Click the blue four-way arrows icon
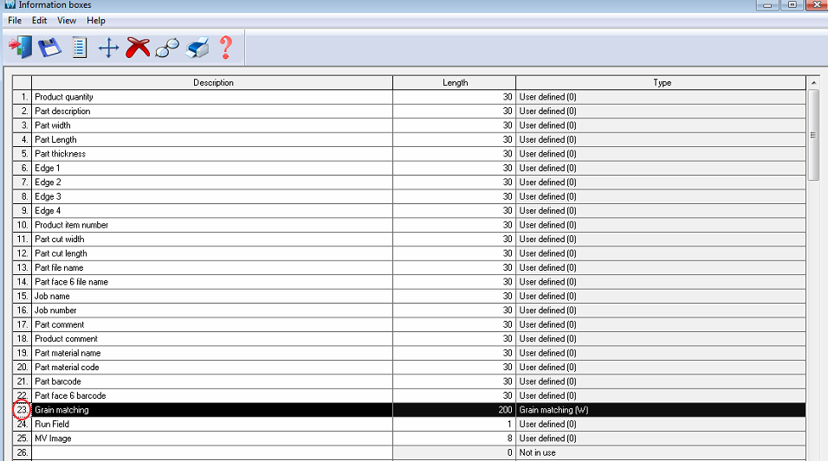This screenshot has height=461, width=828. pyautogui.click(x=108, y=48)
